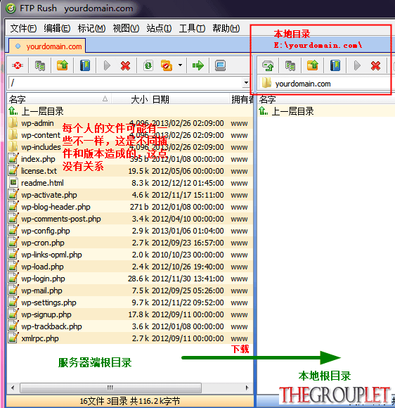Open the 工具(T) menu

tap(192, 28)
